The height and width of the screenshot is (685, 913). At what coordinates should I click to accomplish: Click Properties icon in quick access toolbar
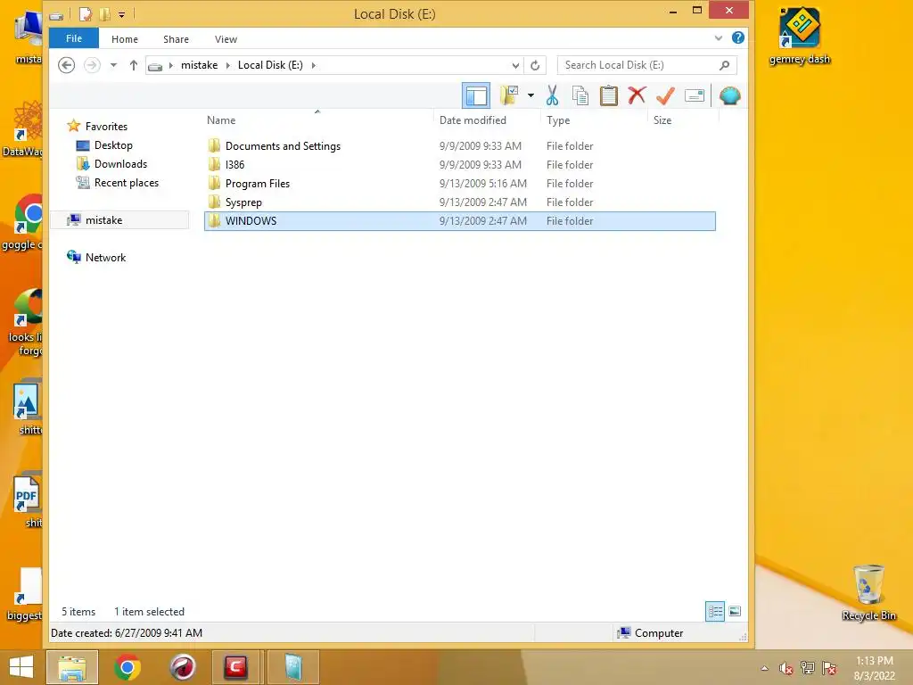pyautogui.click(x=86, y=14)
